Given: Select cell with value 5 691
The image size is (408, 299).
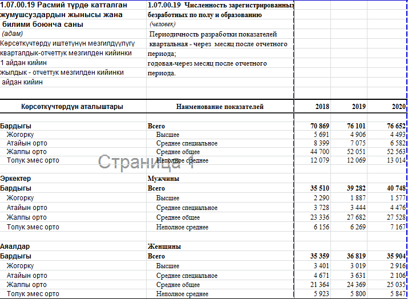Looking at the screenshot, I should [312, 135].
